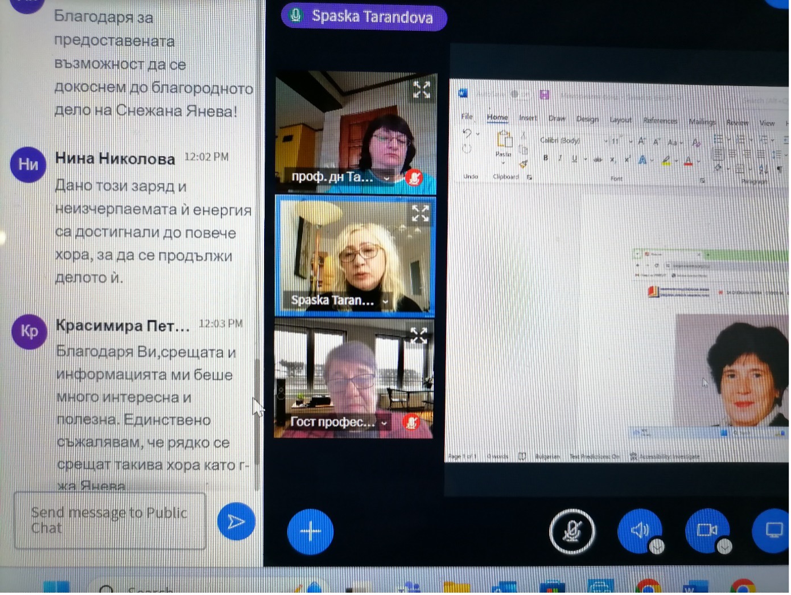Viewport: 791px width, 595px height.
Task: Open the "Гост профес..." name dropdown
Action: (384, 423)
